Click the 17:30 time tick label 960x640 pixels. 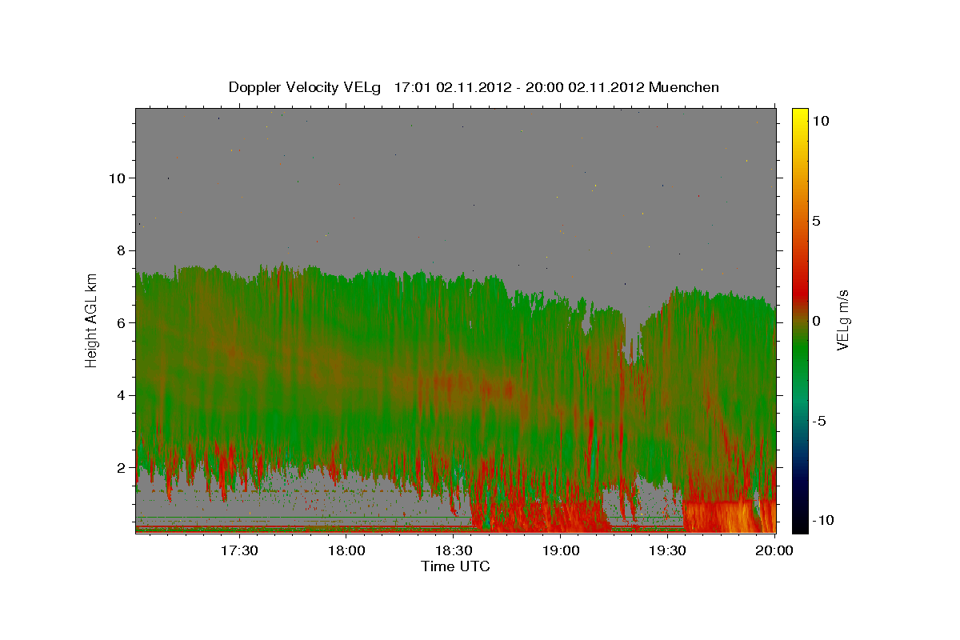[239, 550]
